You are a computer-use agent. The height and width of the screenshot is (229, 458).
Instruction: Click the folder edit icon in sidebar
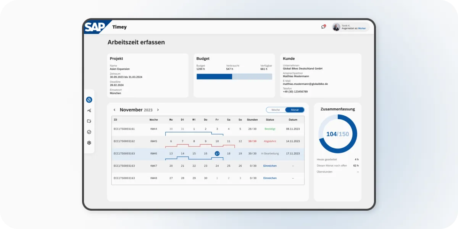[89, 121]
